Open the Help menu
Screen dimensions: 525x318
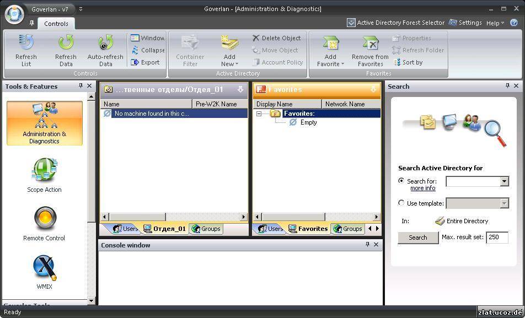[x=495, y=23]
